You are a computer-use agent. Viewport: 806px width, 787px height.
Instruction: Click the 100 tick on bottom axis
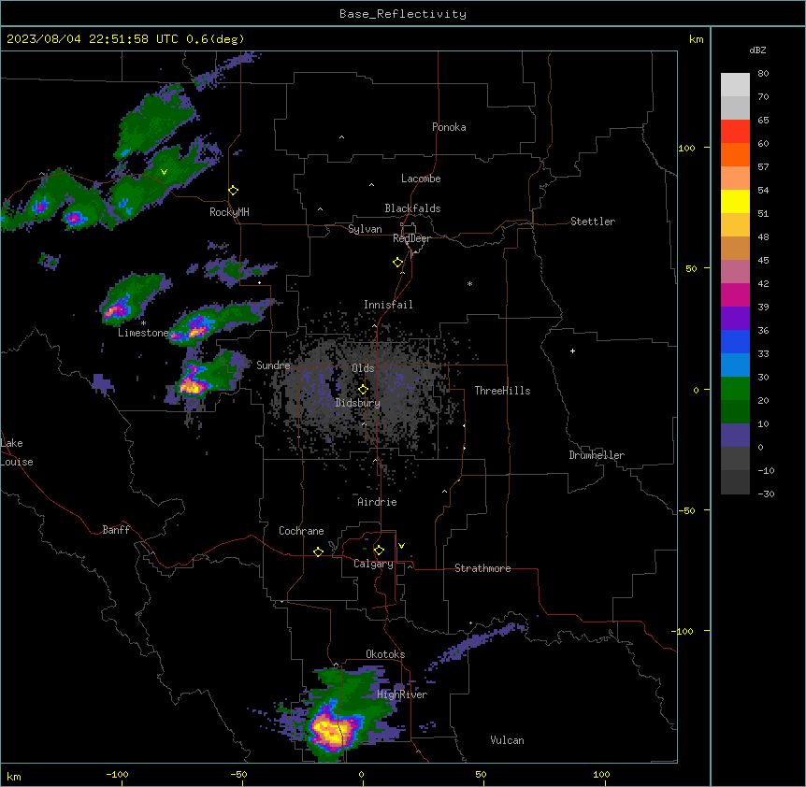click(601, 774)
